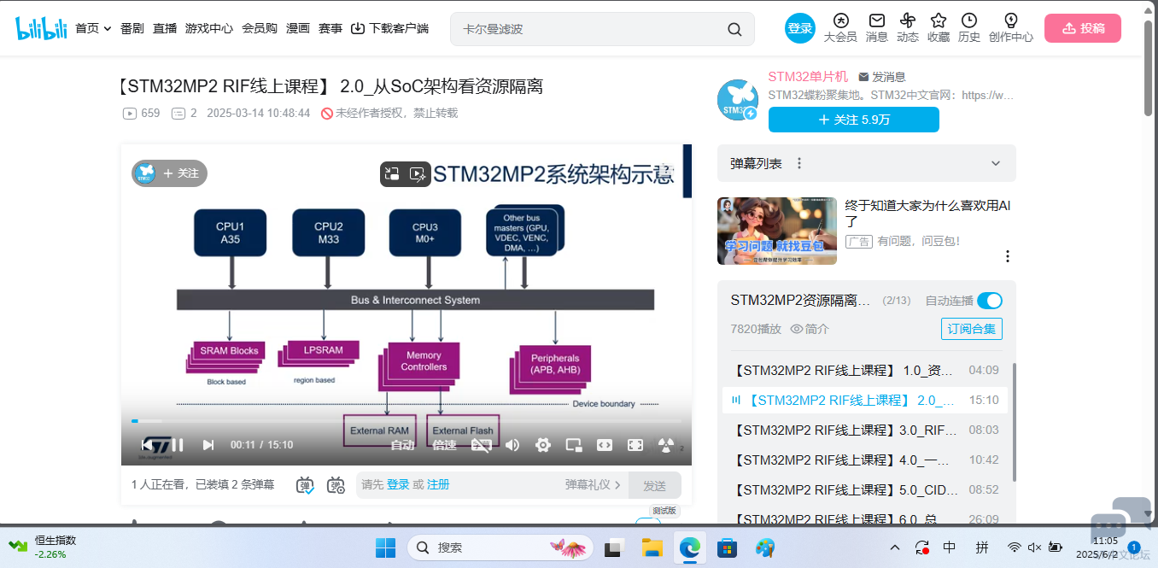Open the 学习问题就找豆包 ad thumbnail

[777, 231]
